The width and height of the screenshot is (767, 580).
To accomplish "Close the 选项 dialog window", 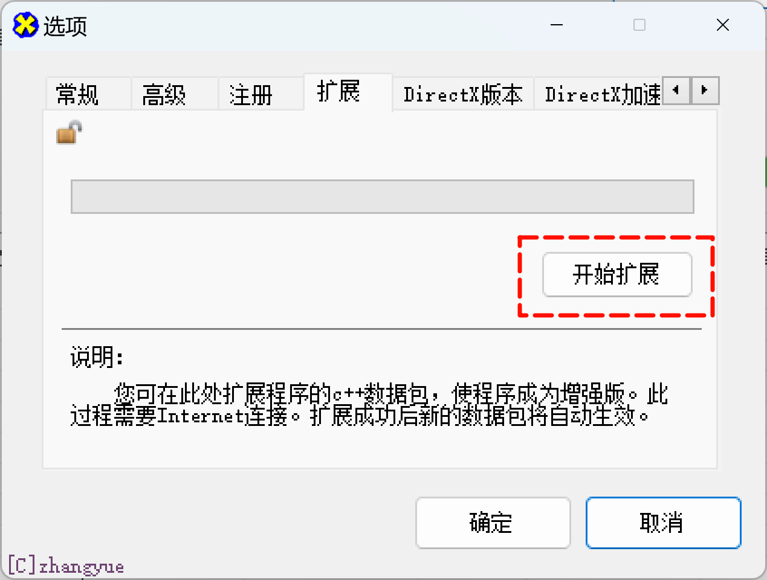I will coord(722,25).
